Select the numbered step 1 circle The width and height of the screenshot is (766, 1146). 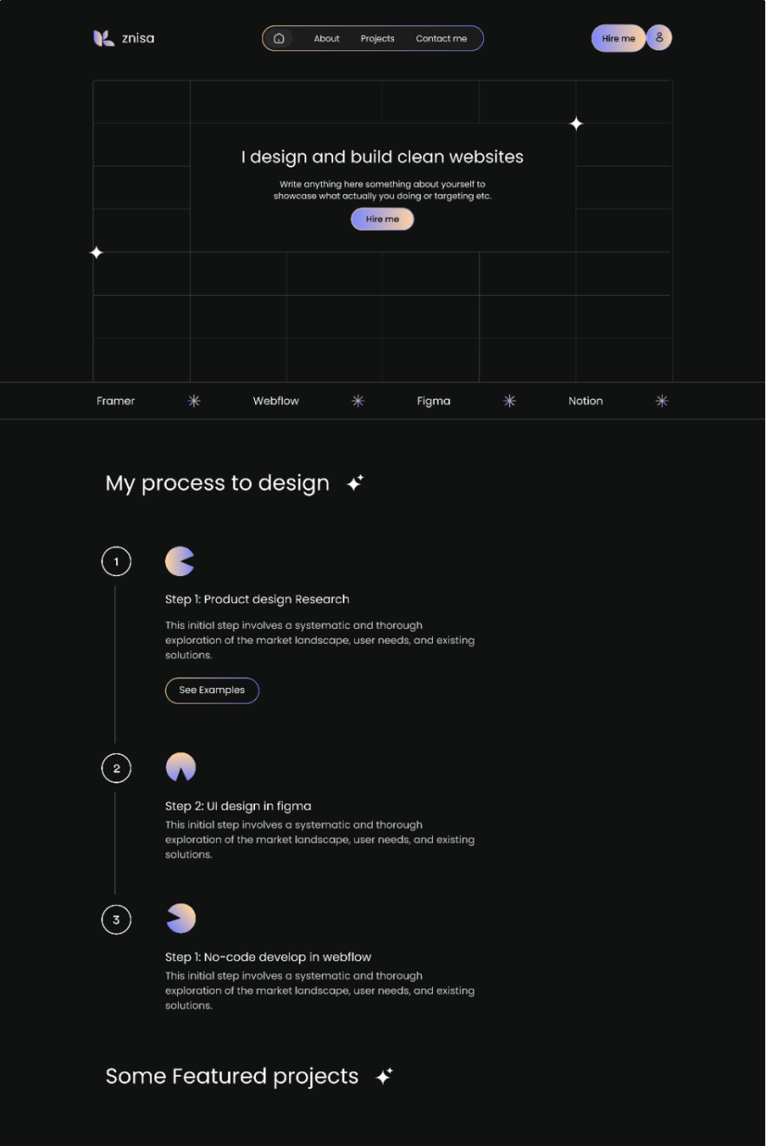pyautogui.click(x=116, y=561)
